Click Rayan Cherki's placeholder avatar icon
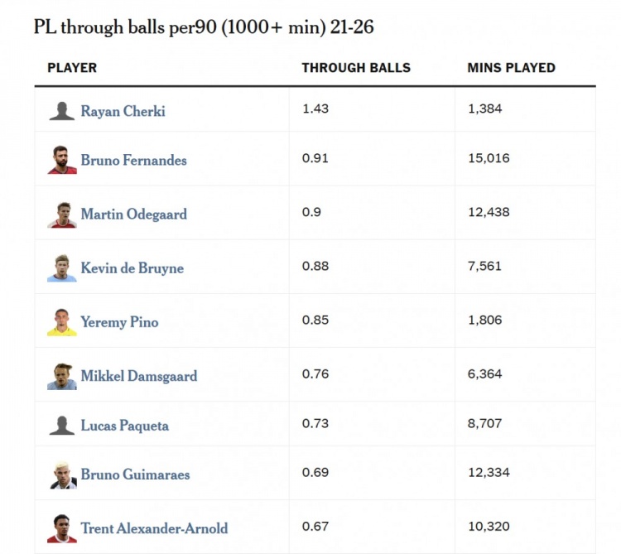Image resolution: width=621 pixels, height=554 pixels. click(x=62, y=111)
